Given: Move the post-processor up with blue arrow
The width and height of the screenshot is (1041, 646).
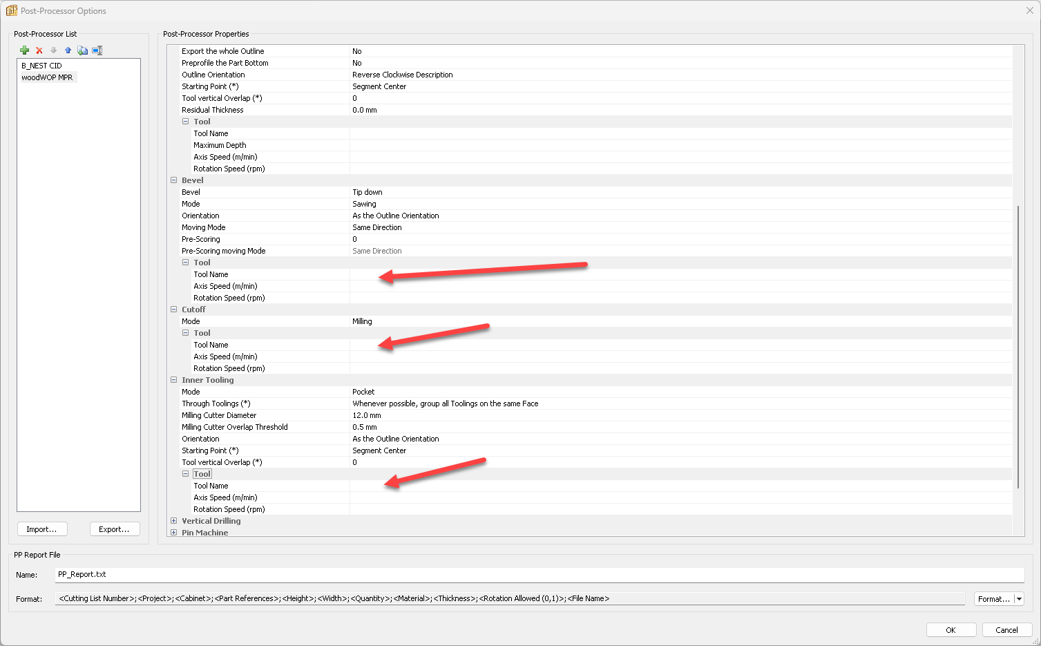Looking at the screenshot, I should tap(68, 50).
